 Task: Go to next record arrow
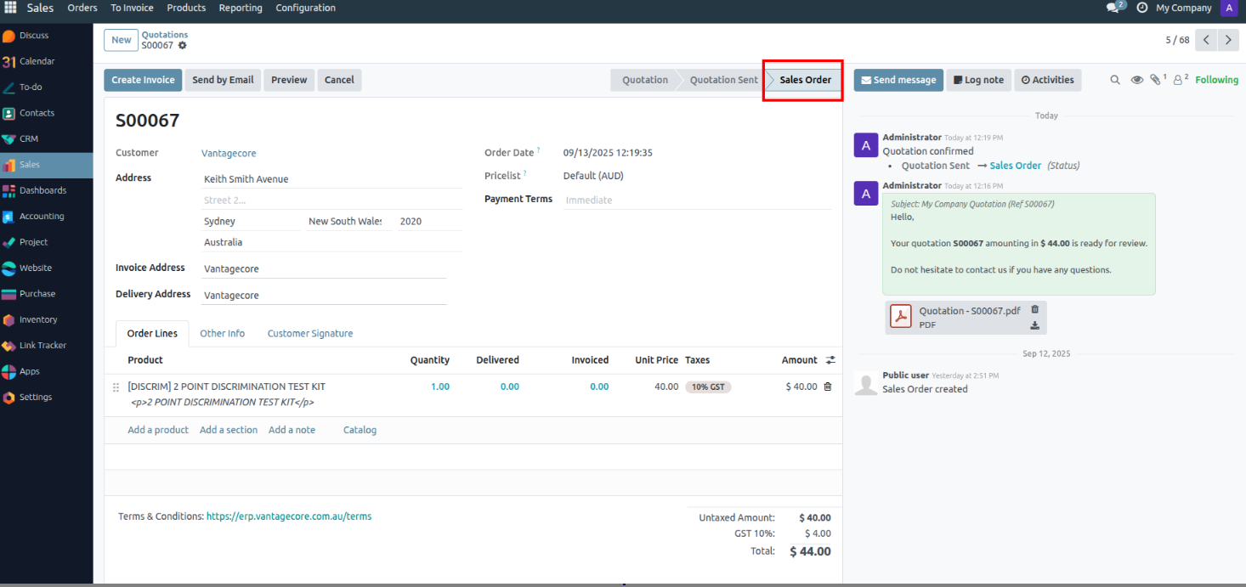[x=1228, y=40]
